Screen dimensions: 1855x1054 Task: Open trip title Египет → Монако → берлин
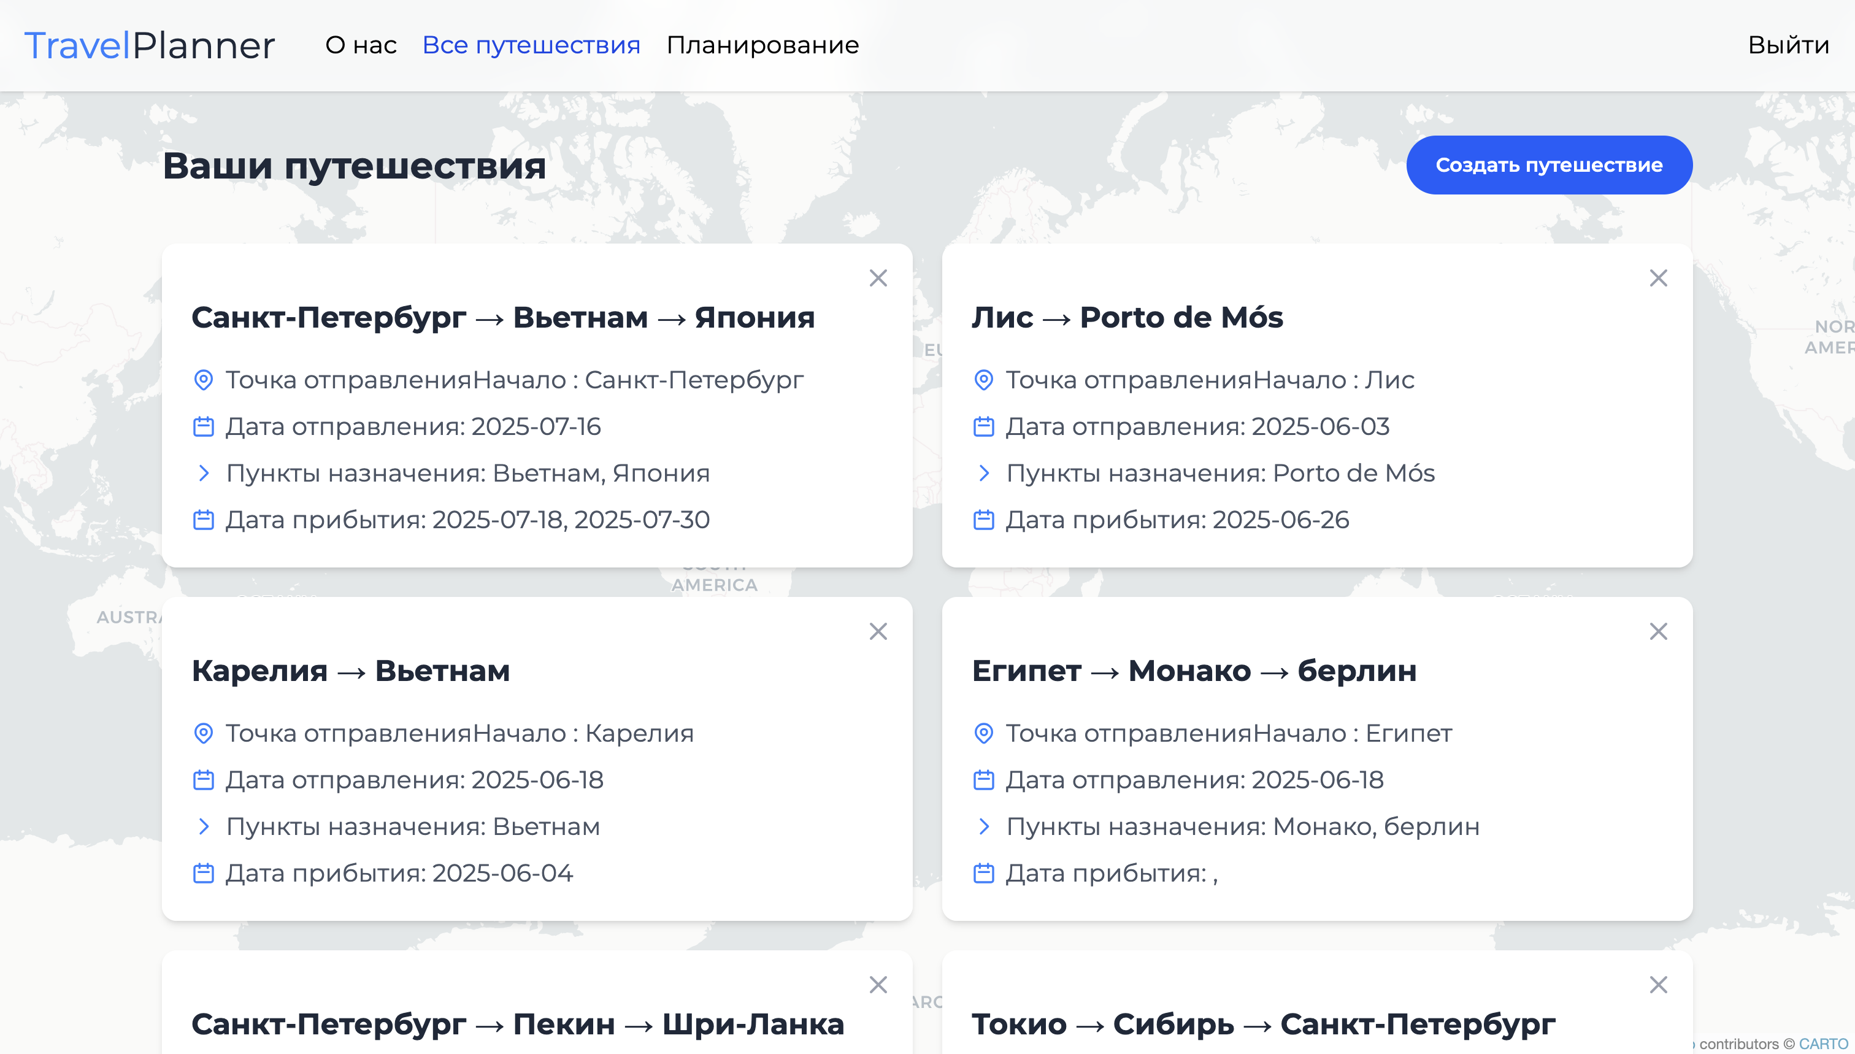coord(1194,671)
